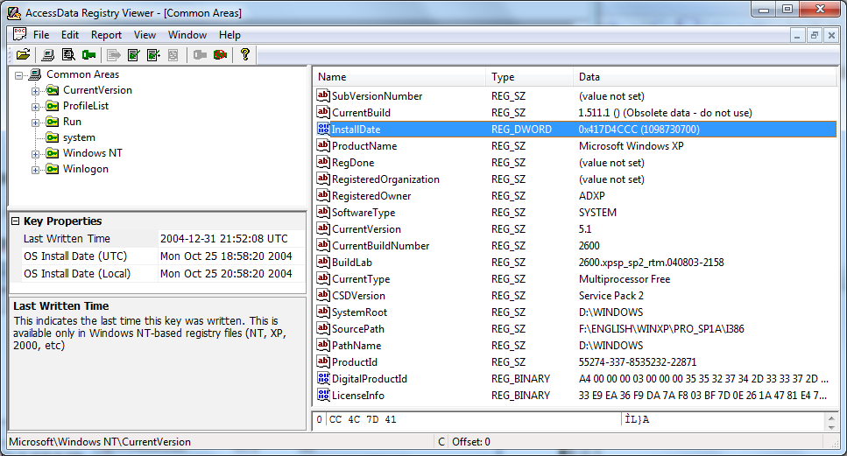Sort values by the Data column header
847x456 pixels.
pos(705,77)
